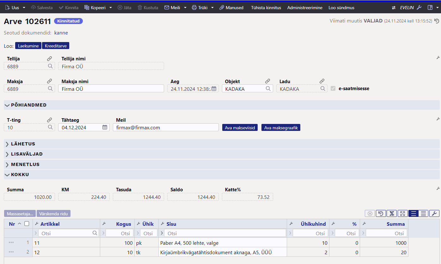
Task: Switch to the spaced row density view
Action: (413, 213)
